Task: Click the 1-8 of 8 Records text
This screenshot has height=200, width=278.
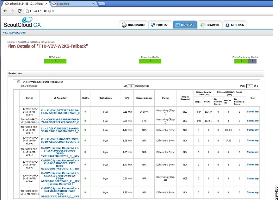Action: [x=29, y=86]
